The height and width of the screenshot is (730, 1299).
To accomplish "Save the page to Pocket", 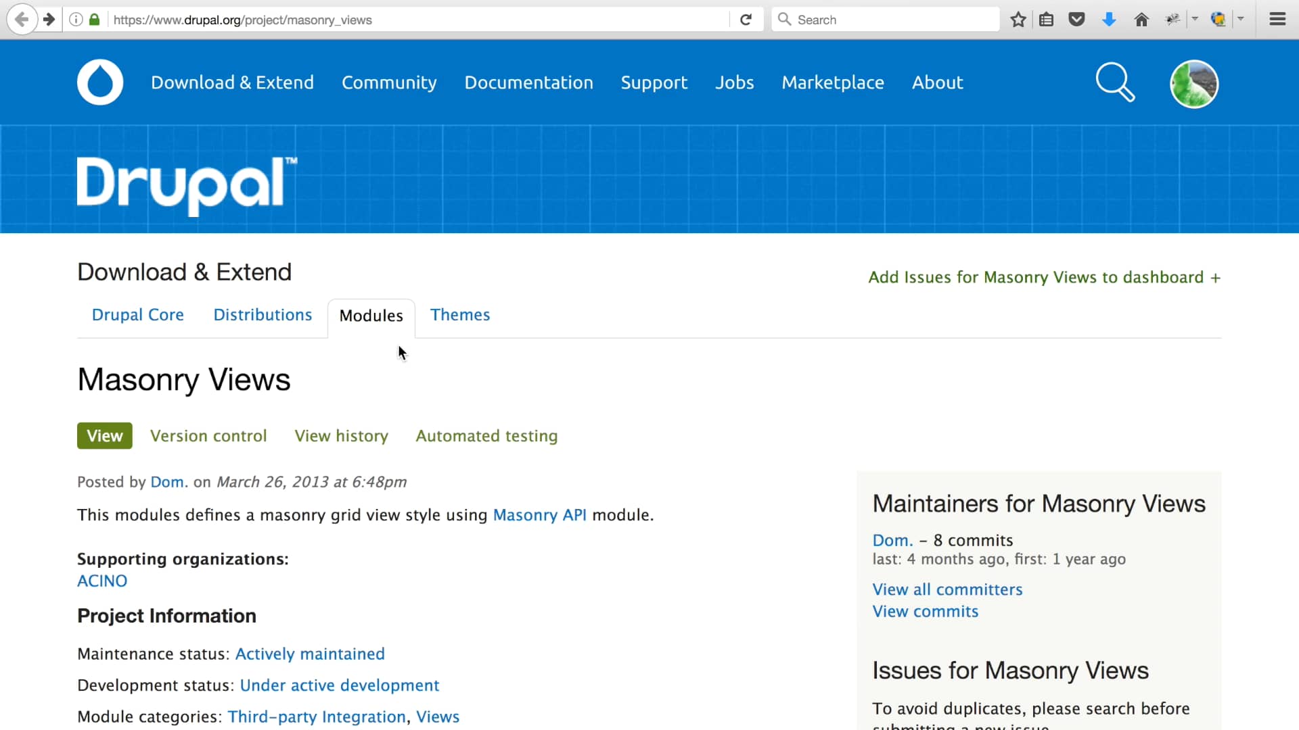I will (1076, 19).
